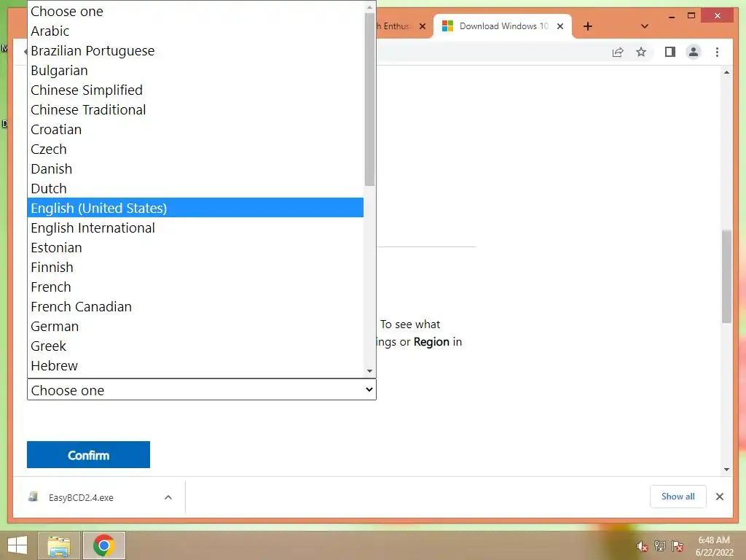Viewport: 746px width, 560px height.
Task: Click dropdown list scroll-up arrow
Action: (369, 7)
